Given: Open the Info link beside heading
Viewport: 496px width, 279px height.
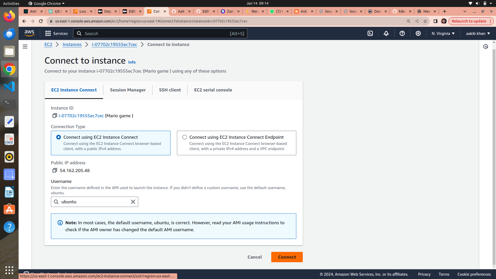Looking at the screenshot, I should (132, 62).
